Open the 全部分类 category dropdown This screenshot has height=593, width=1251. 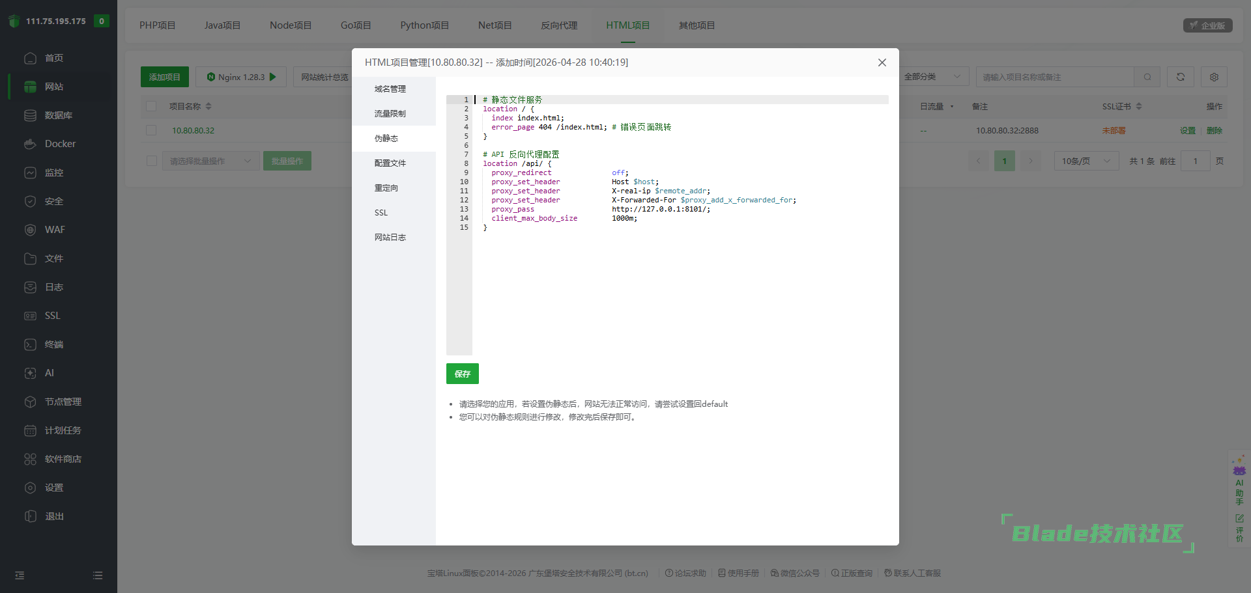[932, 77]
